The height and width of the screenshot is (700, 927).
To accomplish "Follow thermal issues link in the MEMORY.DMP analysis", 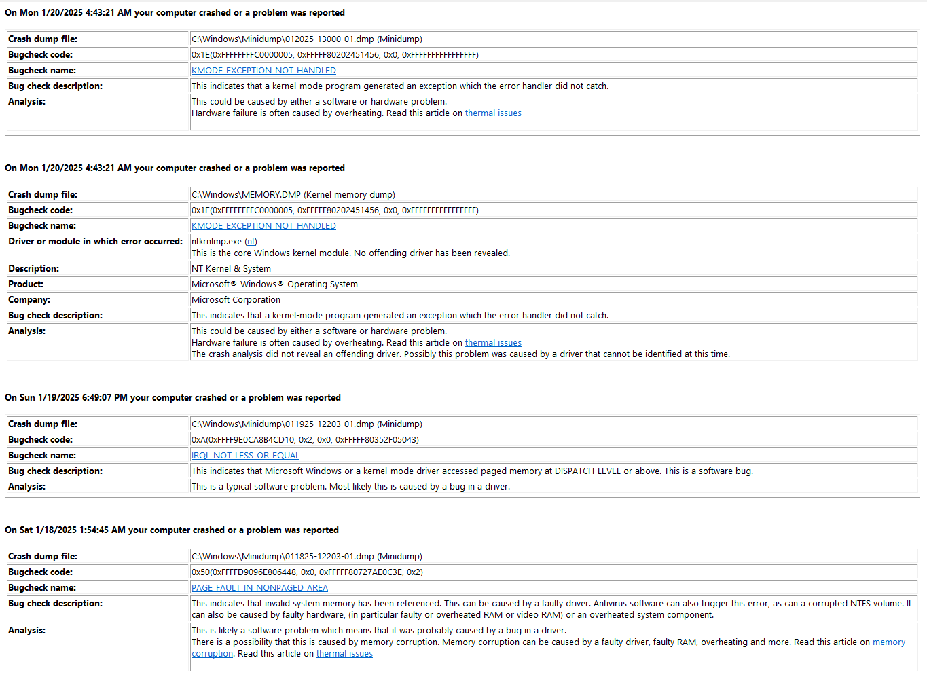I will [493, 343].
